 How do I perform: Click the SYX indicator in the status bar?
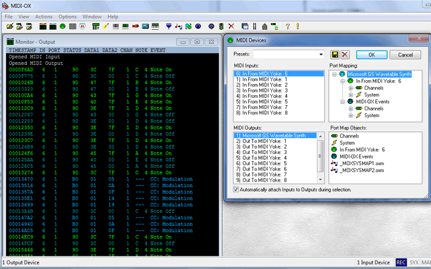(x=414, y=262)
